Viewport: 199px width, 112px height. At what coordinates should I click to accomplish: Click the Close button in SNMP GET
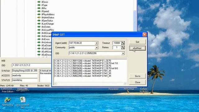(137, 82)
